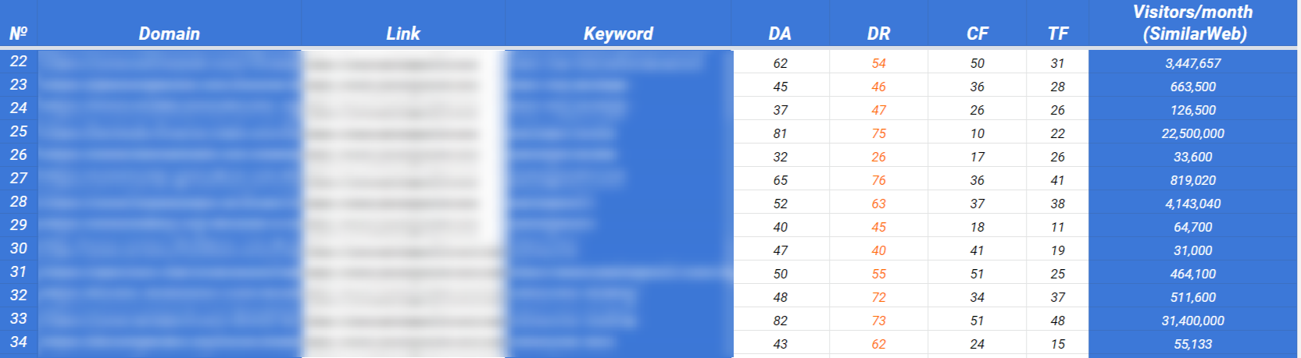
Task: Click the visitors cell showing 55,133
Action: coord(1192,344)
